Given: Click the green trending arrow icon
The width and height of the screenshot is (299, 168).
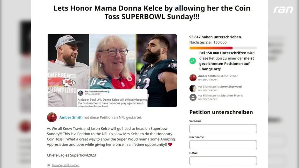Looking at the screenshot, I should [x=193, y=61].
